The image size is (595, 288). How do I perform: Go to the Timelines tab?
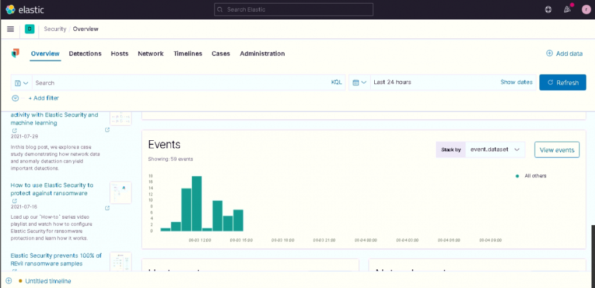[188, 54]
